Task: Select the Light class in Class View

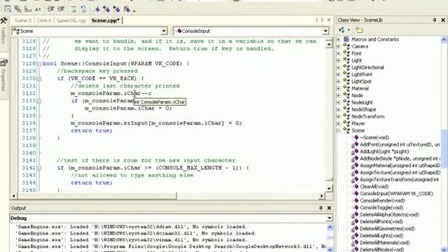Action: point(356,60)
